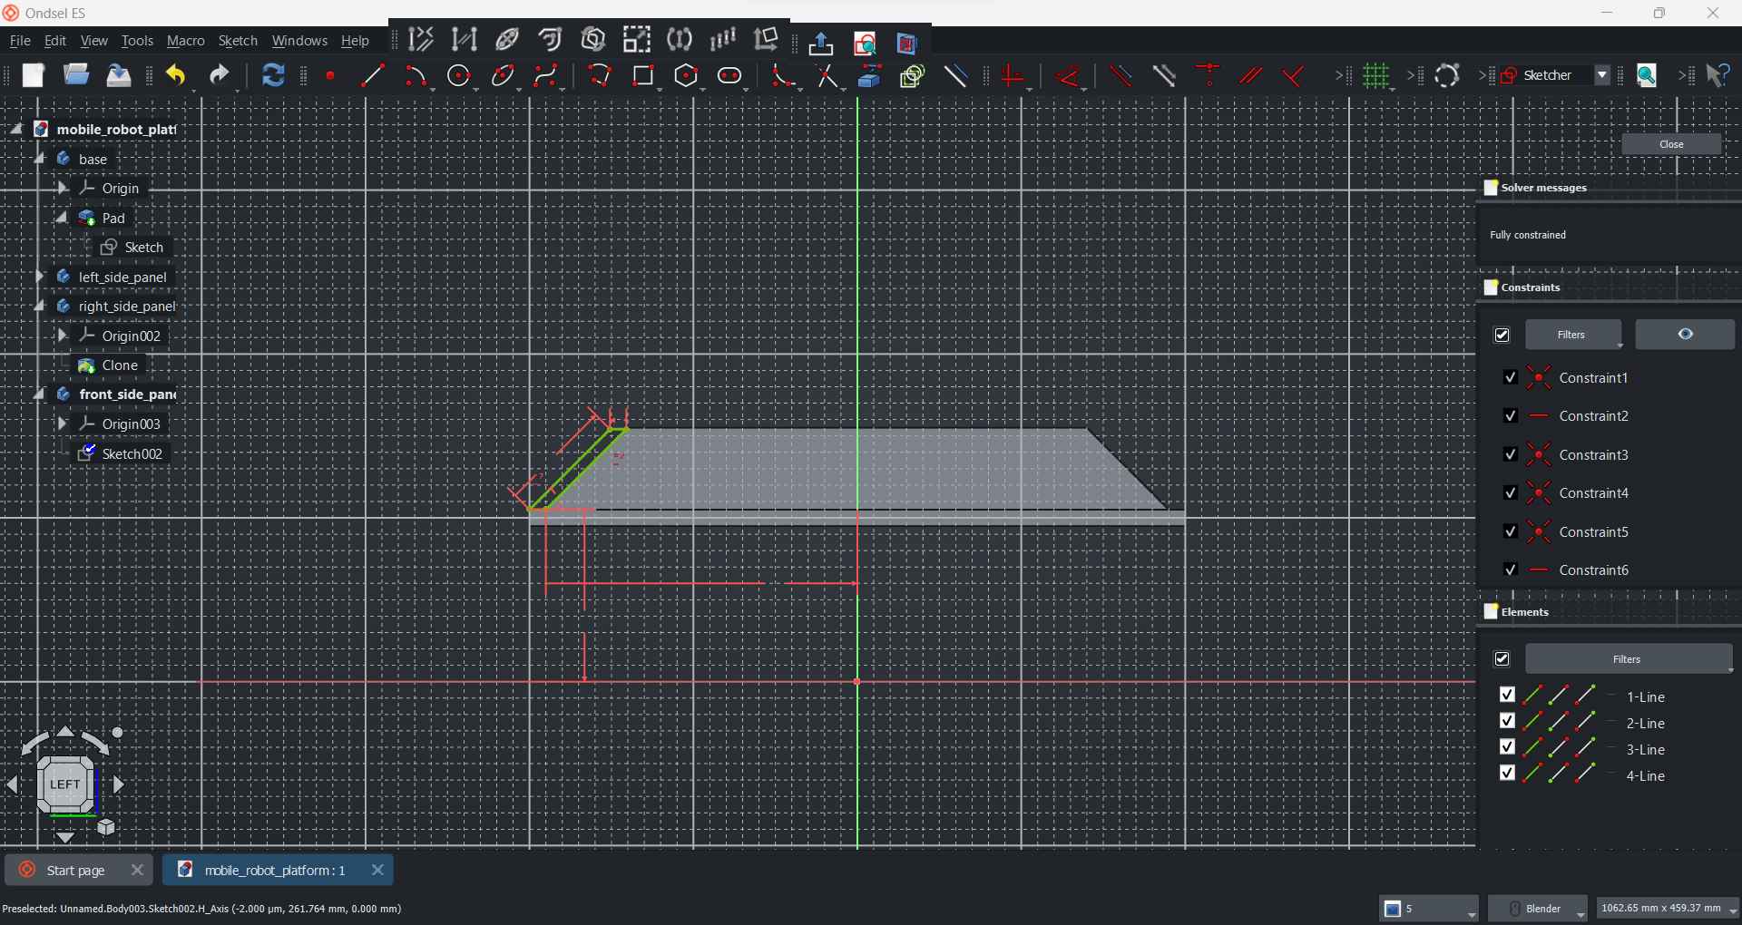Select the Create Rectangle tool

(x=644, y=76)
